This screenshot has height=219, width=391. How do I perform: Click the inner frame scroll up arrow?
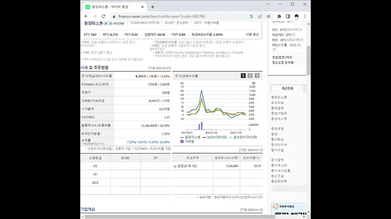[x=308, y=24]
